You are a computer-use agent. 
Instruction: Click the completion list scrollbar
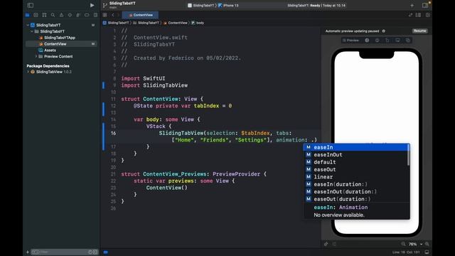coord(409,155)
